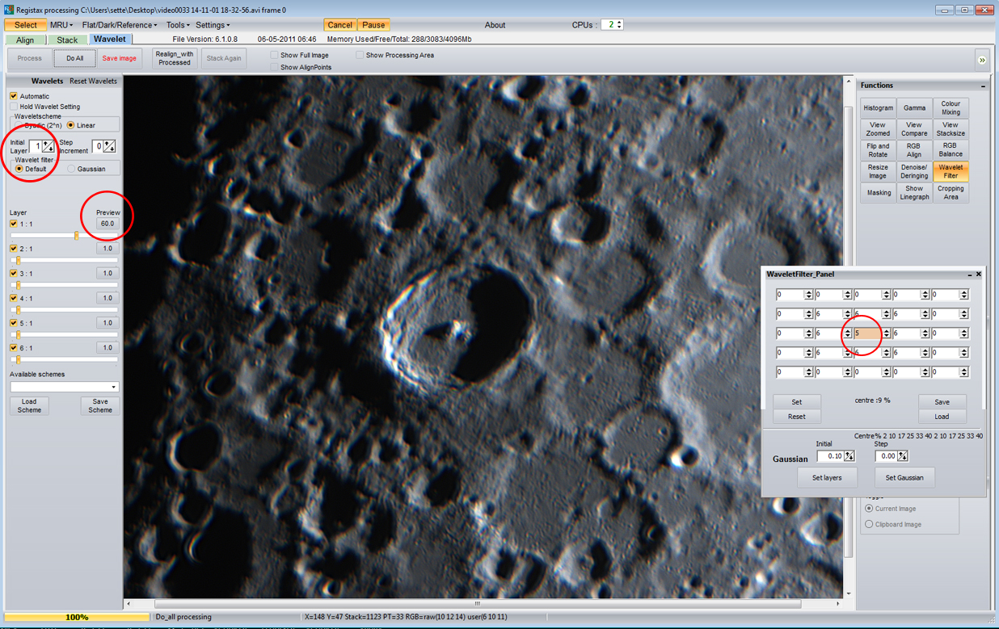
Task: Open the Gamma function
Action: (x=914, y=107)
